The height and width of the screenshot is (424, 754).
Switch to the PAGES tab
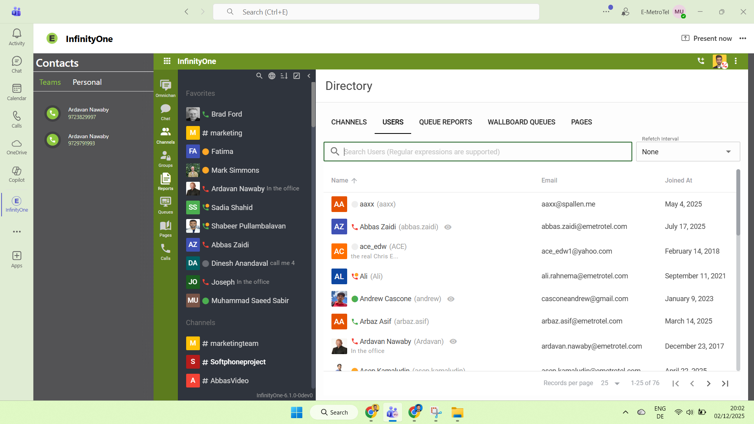click(x=581, y=122)
